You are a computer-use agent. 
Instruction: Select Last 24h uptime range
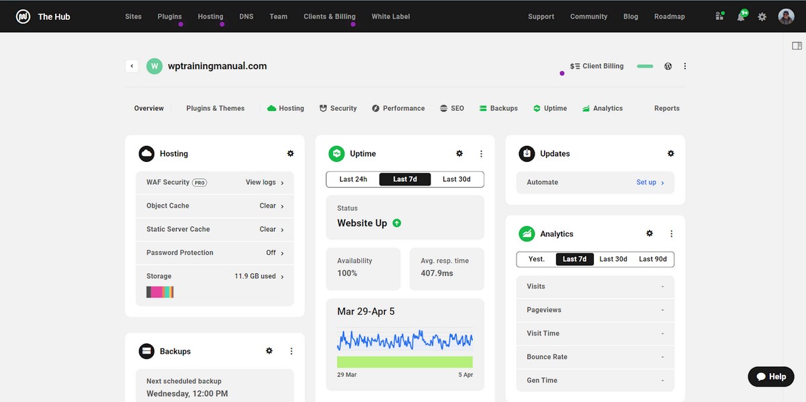(x=353, y=179)
